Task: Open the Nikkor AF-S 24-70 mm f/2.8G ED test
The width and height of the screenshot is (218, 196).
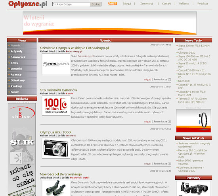Action: pyautogui.click(x=194, y=76)
